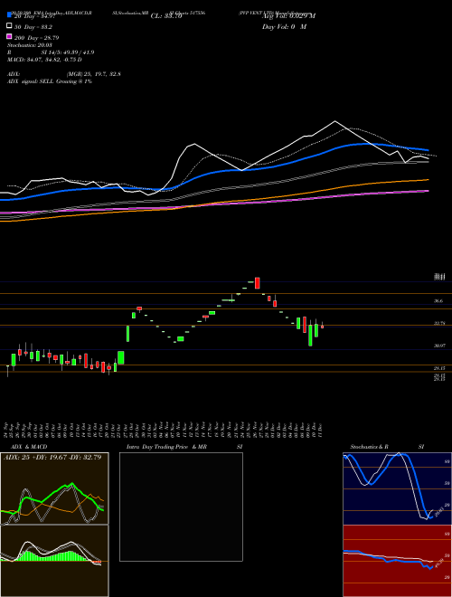Click the 'Avg Vol: 0.029 M' label
The image size is (452, 597).
coord(288,16)
